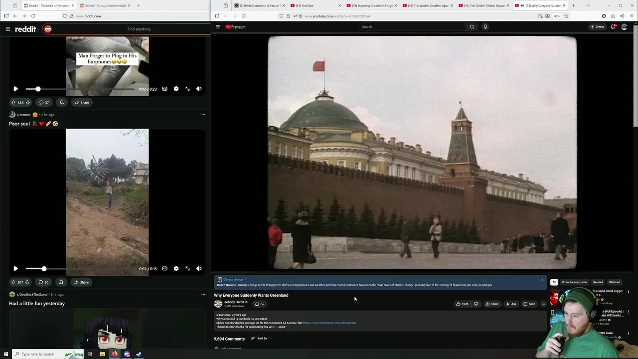Open overflow menu of the r/memes post
Image resolution: width=638 pixels, height=359 pixels.
[203, 115]
